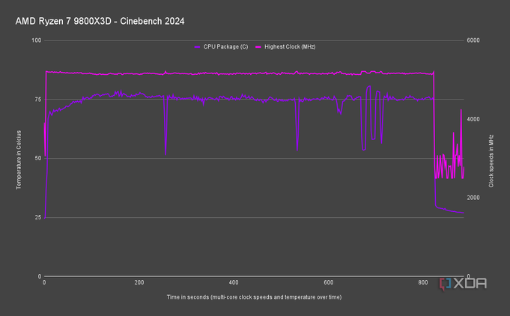
Task: Click the "Highest Clock (MHz)" legend label
Action: [290, 47]
